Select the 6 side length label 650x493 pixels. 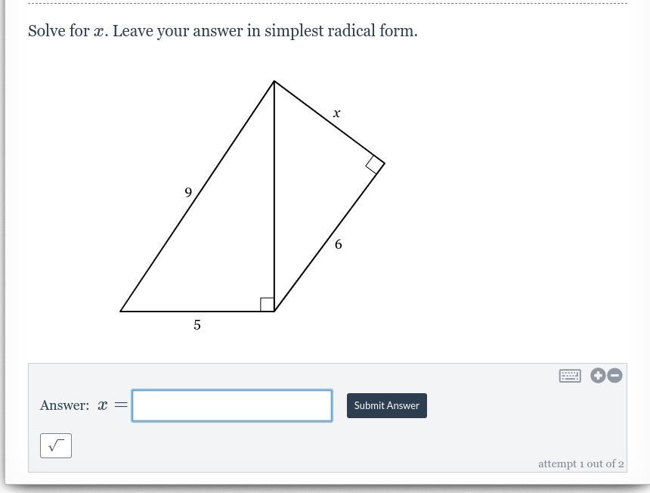click(x=339, y=244)
